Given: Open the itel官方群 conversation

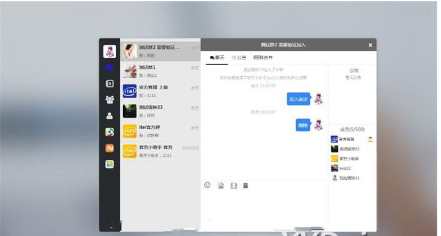Looking at the screenshot, I should tap(161, 131).
